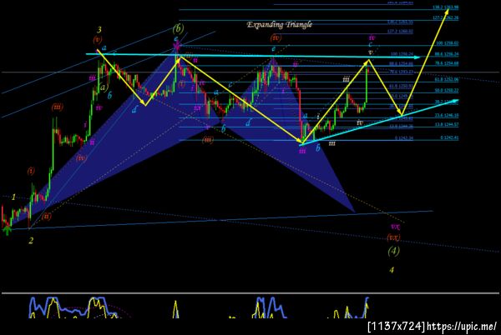The image size is (501, 335).
Task: Select the cyan upward-sloping support trendline arrowhead
Action: click(455, 102)
